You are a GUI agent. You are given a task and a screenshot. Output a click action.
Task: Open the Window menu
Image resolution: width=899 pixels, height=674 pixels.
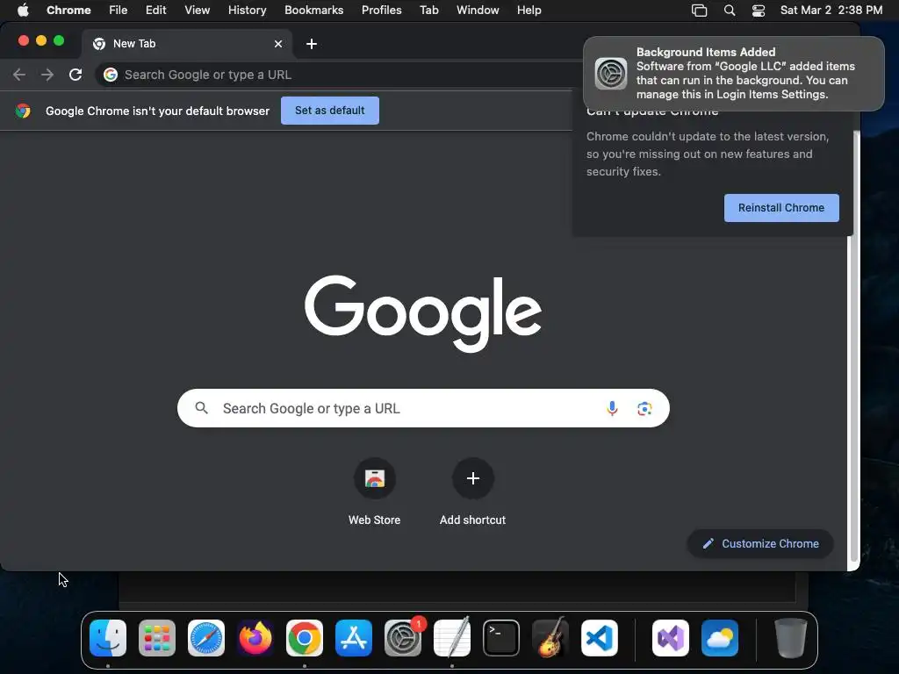pyautogui.click(x=478, y=10)
